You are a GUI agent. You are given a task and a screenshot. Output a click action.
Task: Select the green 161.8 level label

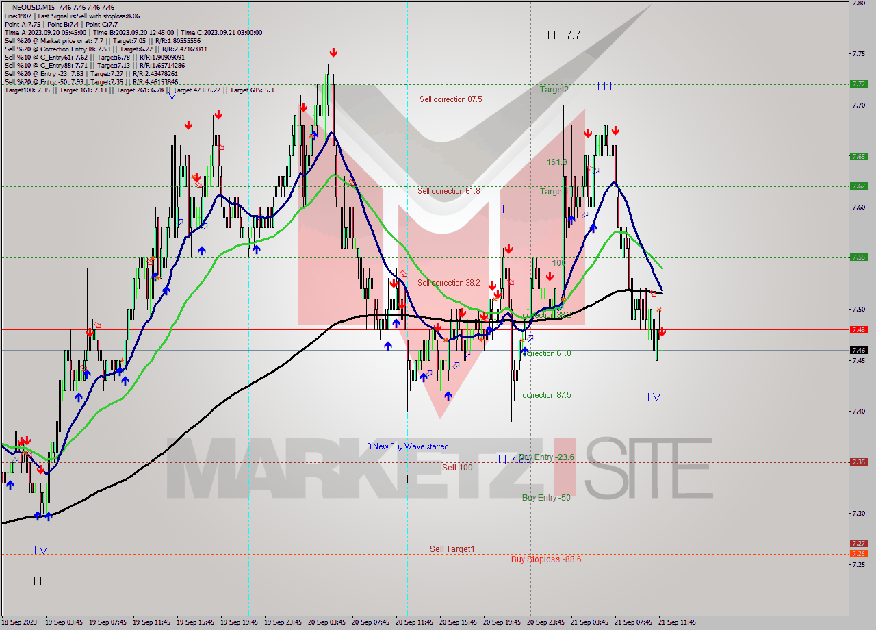pos(556,162)
